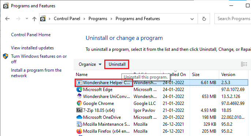Click the Search Programs input field
This screenshot has width=251, height=136.
coord(233,19)
